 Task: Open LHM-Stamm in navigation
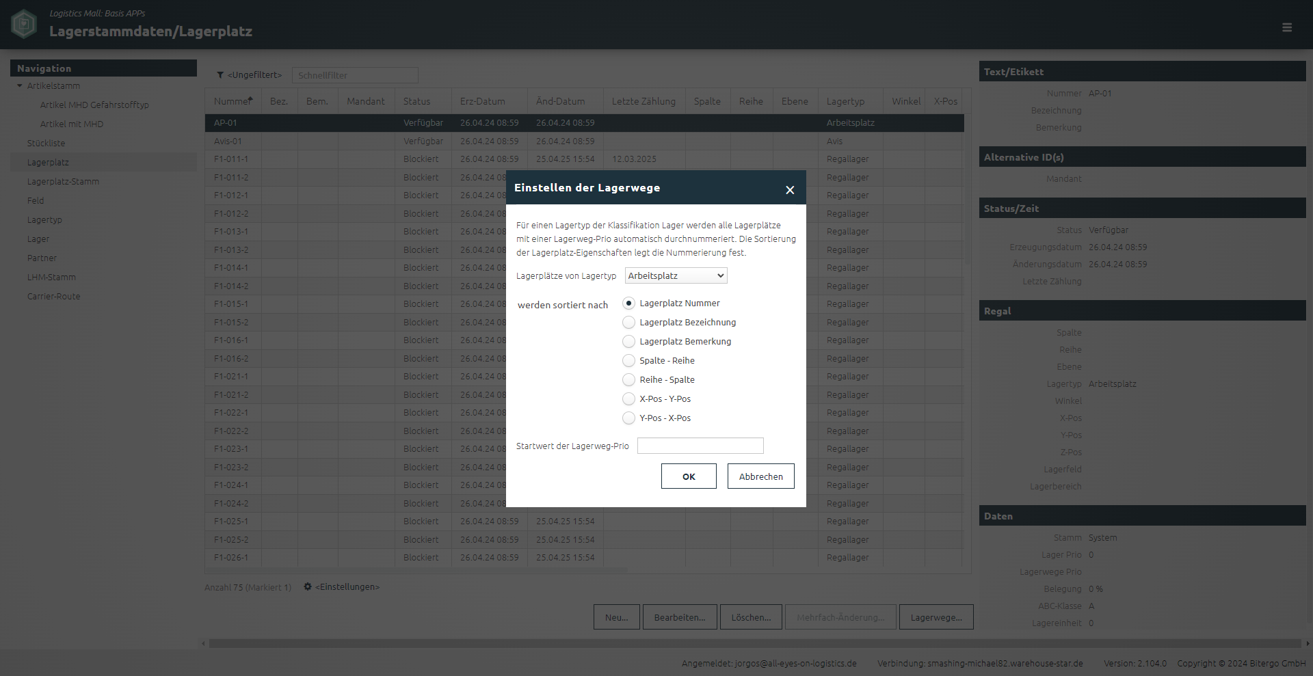click(51, 278)
